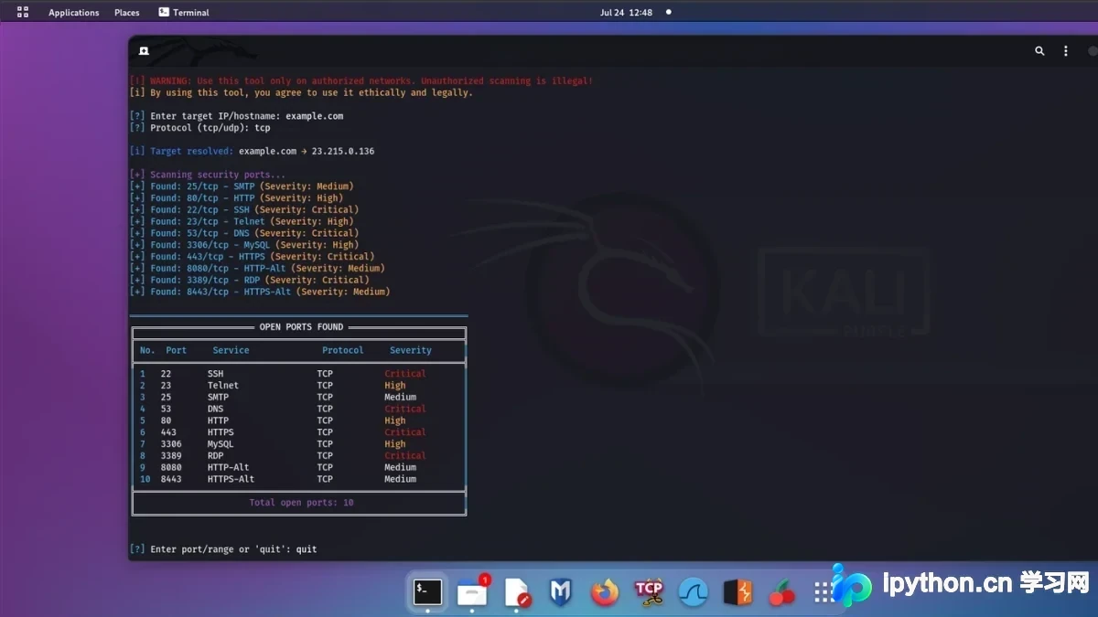Open the Files manager in the dock
The height and width of the screenshot is (617, 1098).
pyautogui.click(x=472, y=592)
